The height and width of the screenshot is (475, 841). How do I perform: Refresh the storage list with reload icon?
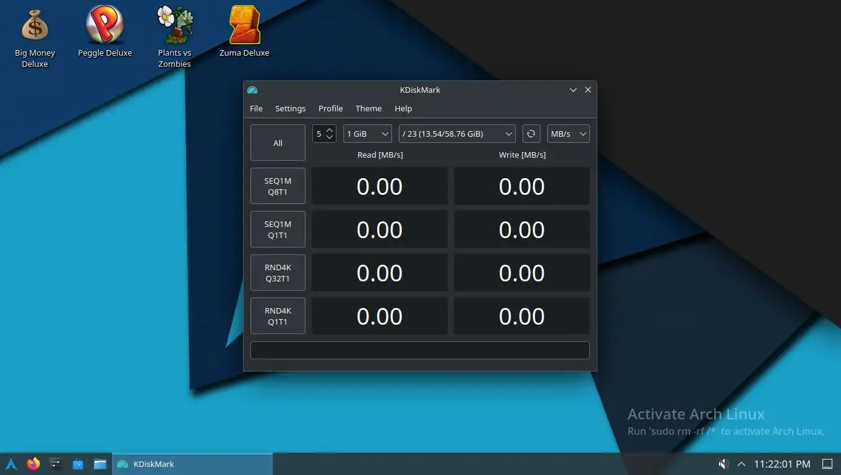tap(531, 134)
